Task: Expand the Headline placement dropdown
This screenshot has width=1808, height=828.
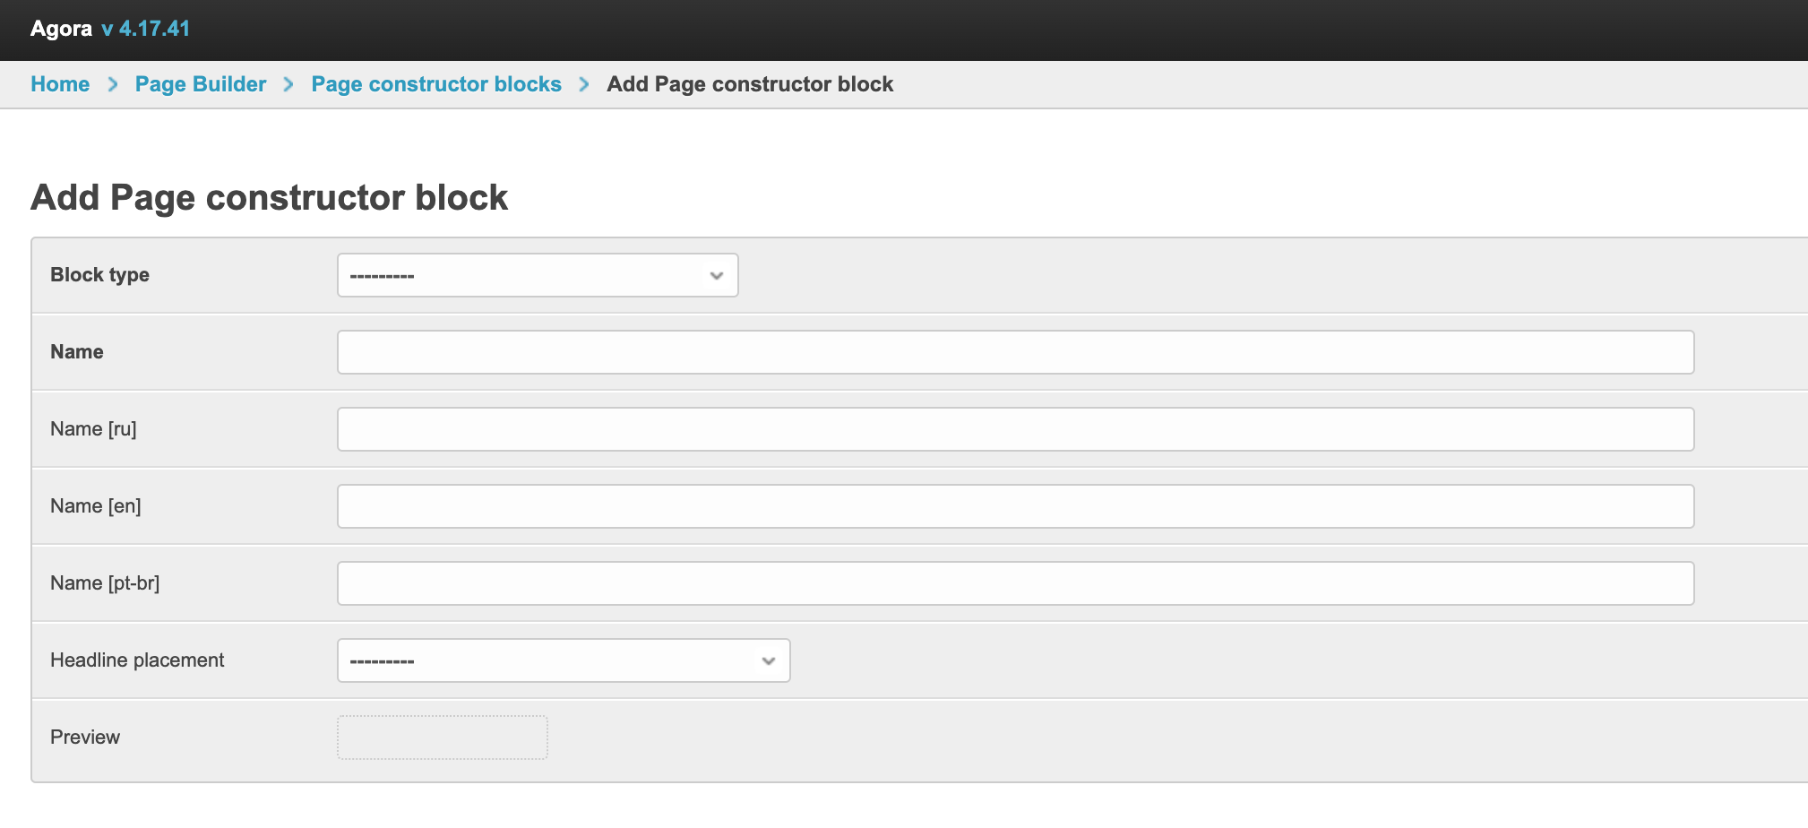Action: [564, 660]
